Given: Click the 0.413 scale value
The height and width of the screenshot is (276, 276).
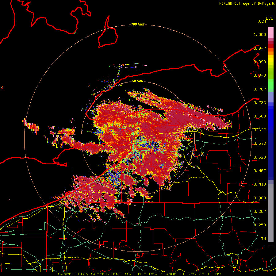Looking at the screenshot, I should tap(260, 184).
